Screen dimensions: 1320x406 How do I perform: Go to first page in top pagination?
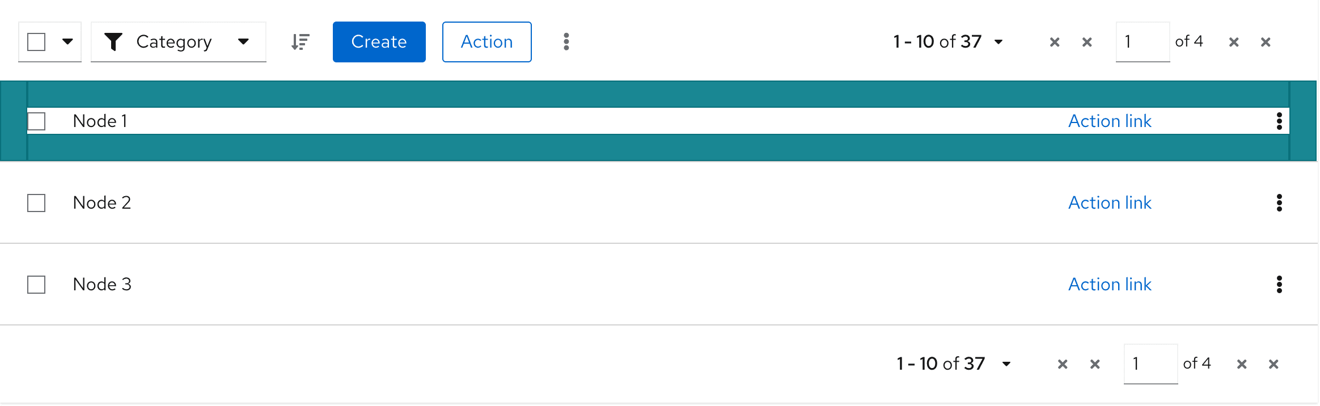click(1055, 42)
